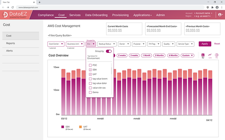Open the Owner filter dropdown
Viewport: 225px width, 140px height.
[x=124, y=44]
